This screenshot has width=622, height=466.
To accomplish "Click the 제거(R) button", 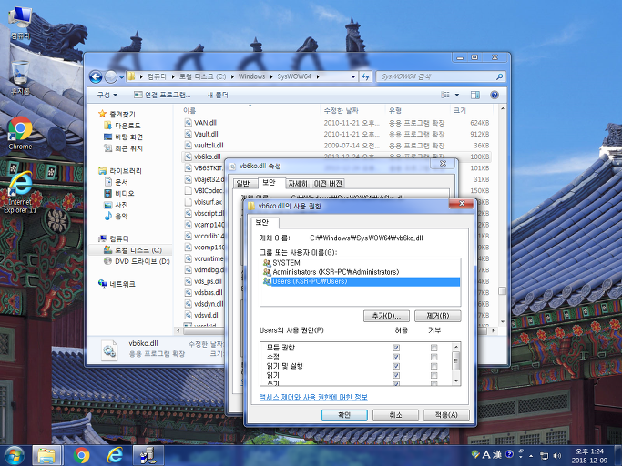I will [x=437, y=316].
